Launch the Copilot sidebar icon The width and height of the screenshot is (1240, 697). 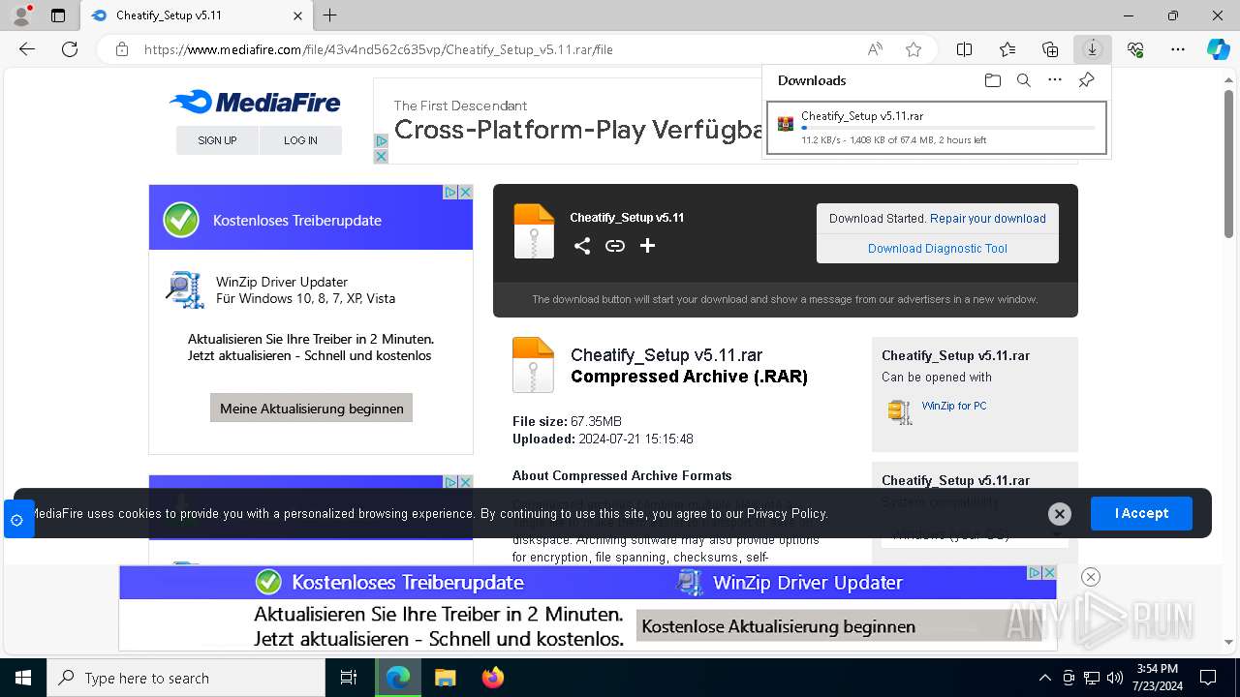pyautogui.click(x=1219, y=49)
